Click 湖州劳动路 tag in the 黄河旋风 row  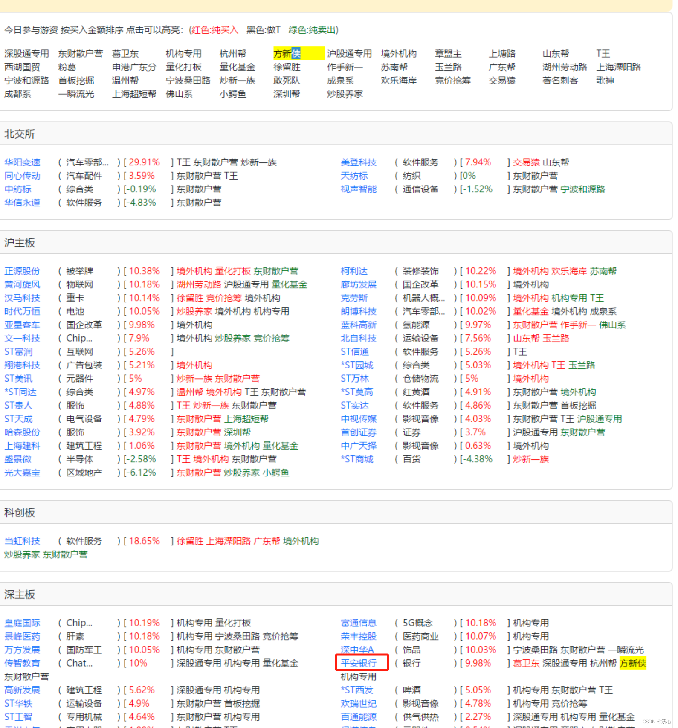(199, 284)
